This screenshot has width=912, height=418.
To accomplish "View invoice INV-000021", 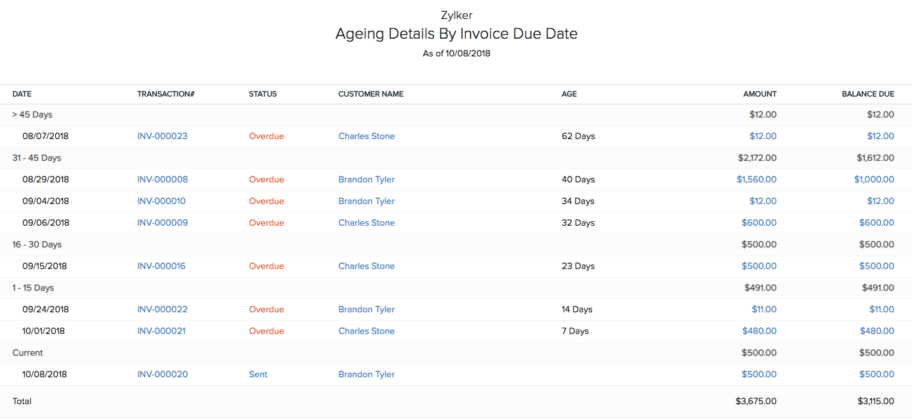I will point(162,331).
